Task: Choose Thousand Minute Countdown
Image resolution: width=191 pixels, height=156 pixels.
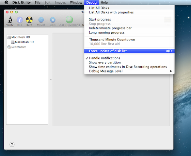Action: click(129, 39)
